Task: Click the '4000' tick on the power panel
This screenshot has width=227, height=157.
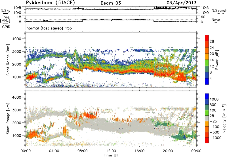Action: pyautogui.click(x=17, y=39)
